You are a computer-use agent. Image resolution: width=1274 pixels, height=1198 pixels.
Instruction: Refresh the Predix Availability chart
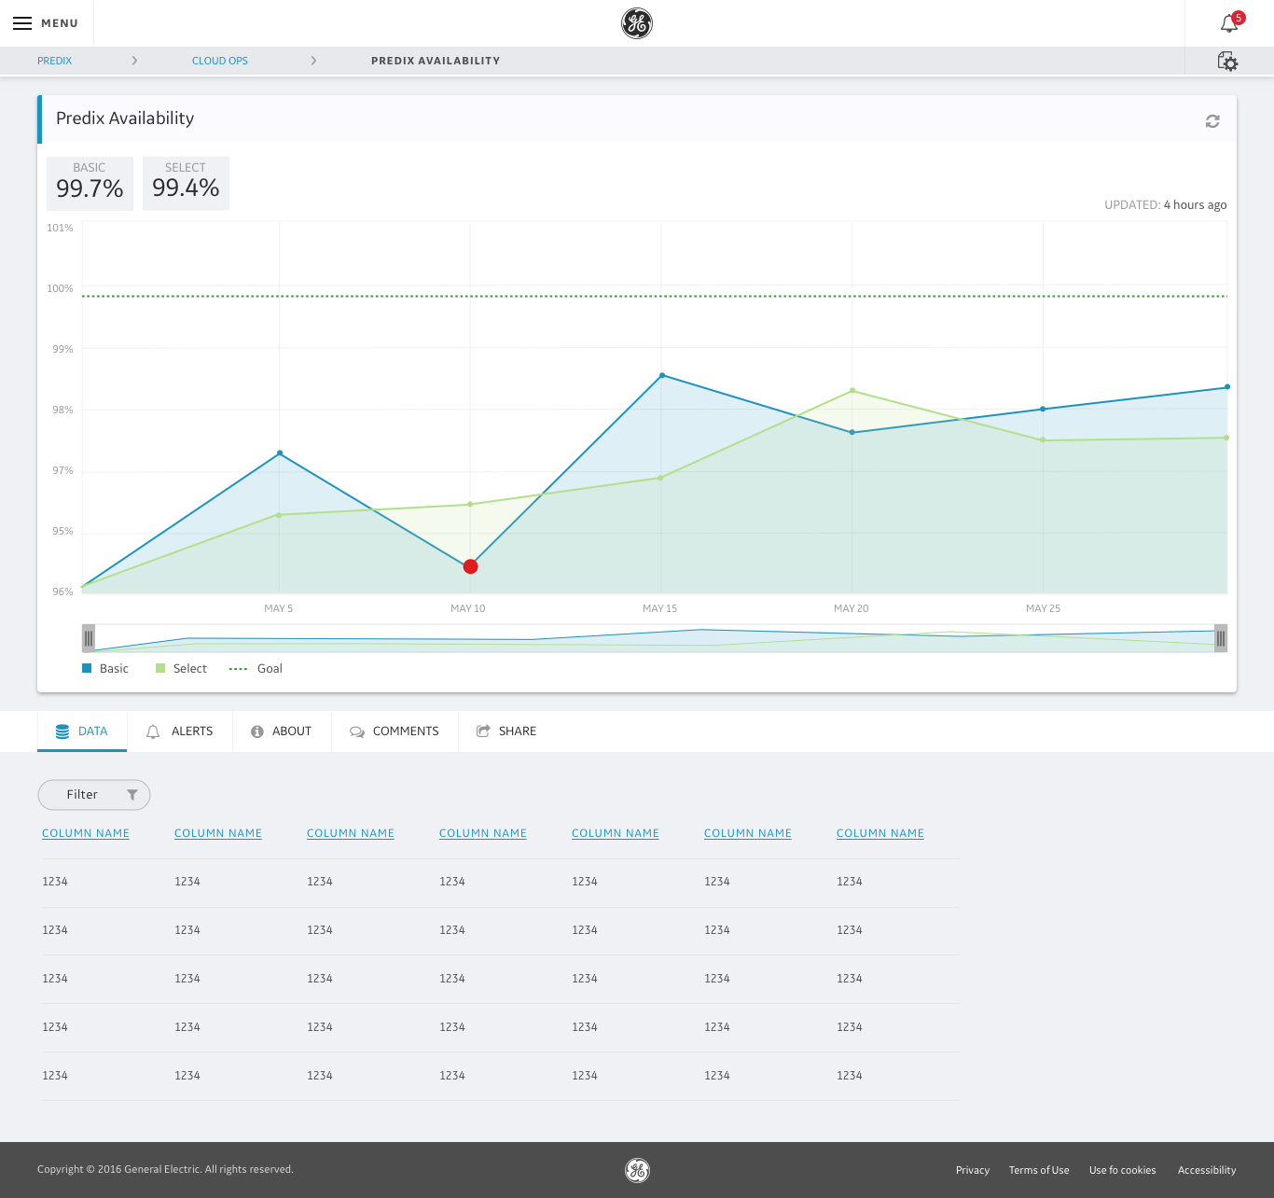[1212, 121]
